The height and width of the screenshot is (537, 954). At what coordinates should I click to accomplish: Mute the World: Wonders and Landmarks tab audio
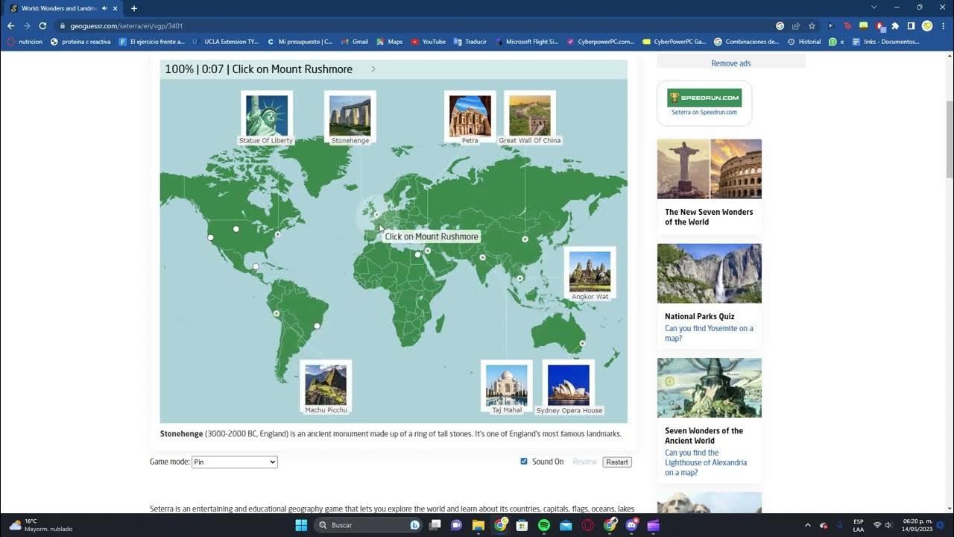click(104, 8)
